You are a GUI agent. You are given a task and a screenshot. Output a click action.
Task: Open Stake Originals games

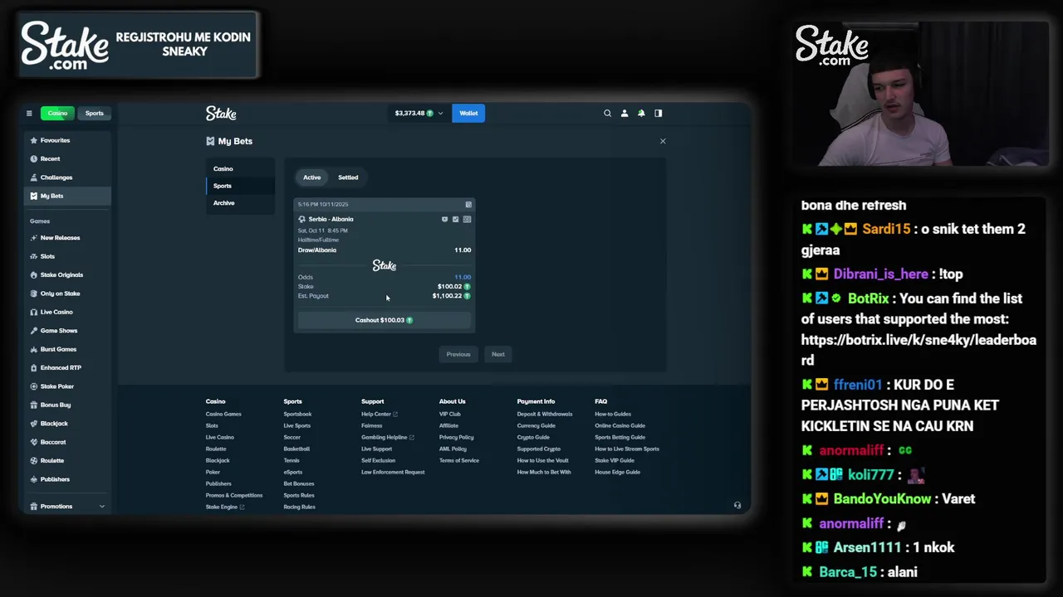[67, 274]
